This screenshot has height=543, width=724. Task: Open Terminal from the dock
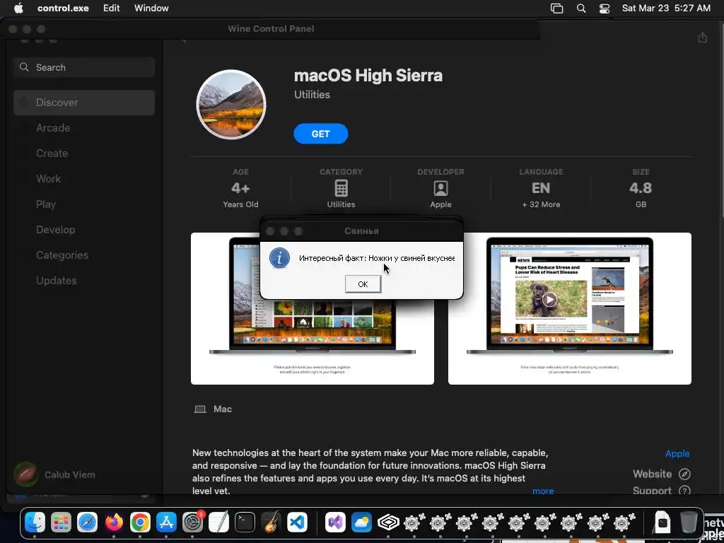click(x=245, y=522)
